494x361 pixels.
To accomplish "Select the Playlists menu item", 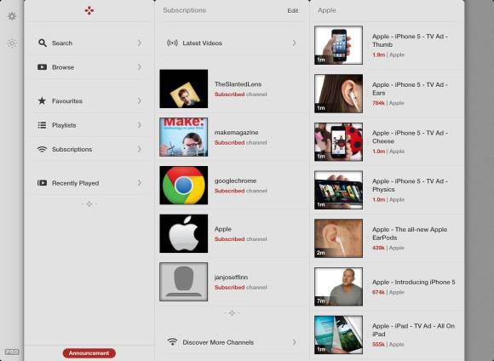I will [89, 125].
